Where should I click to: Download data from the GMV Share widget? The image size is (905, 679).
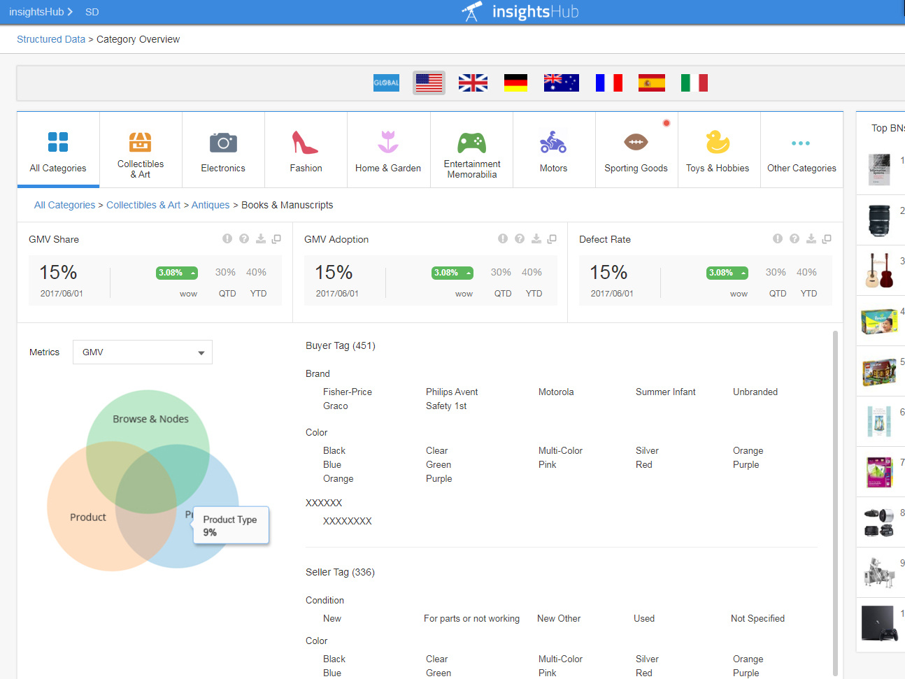tap(259, 238)
